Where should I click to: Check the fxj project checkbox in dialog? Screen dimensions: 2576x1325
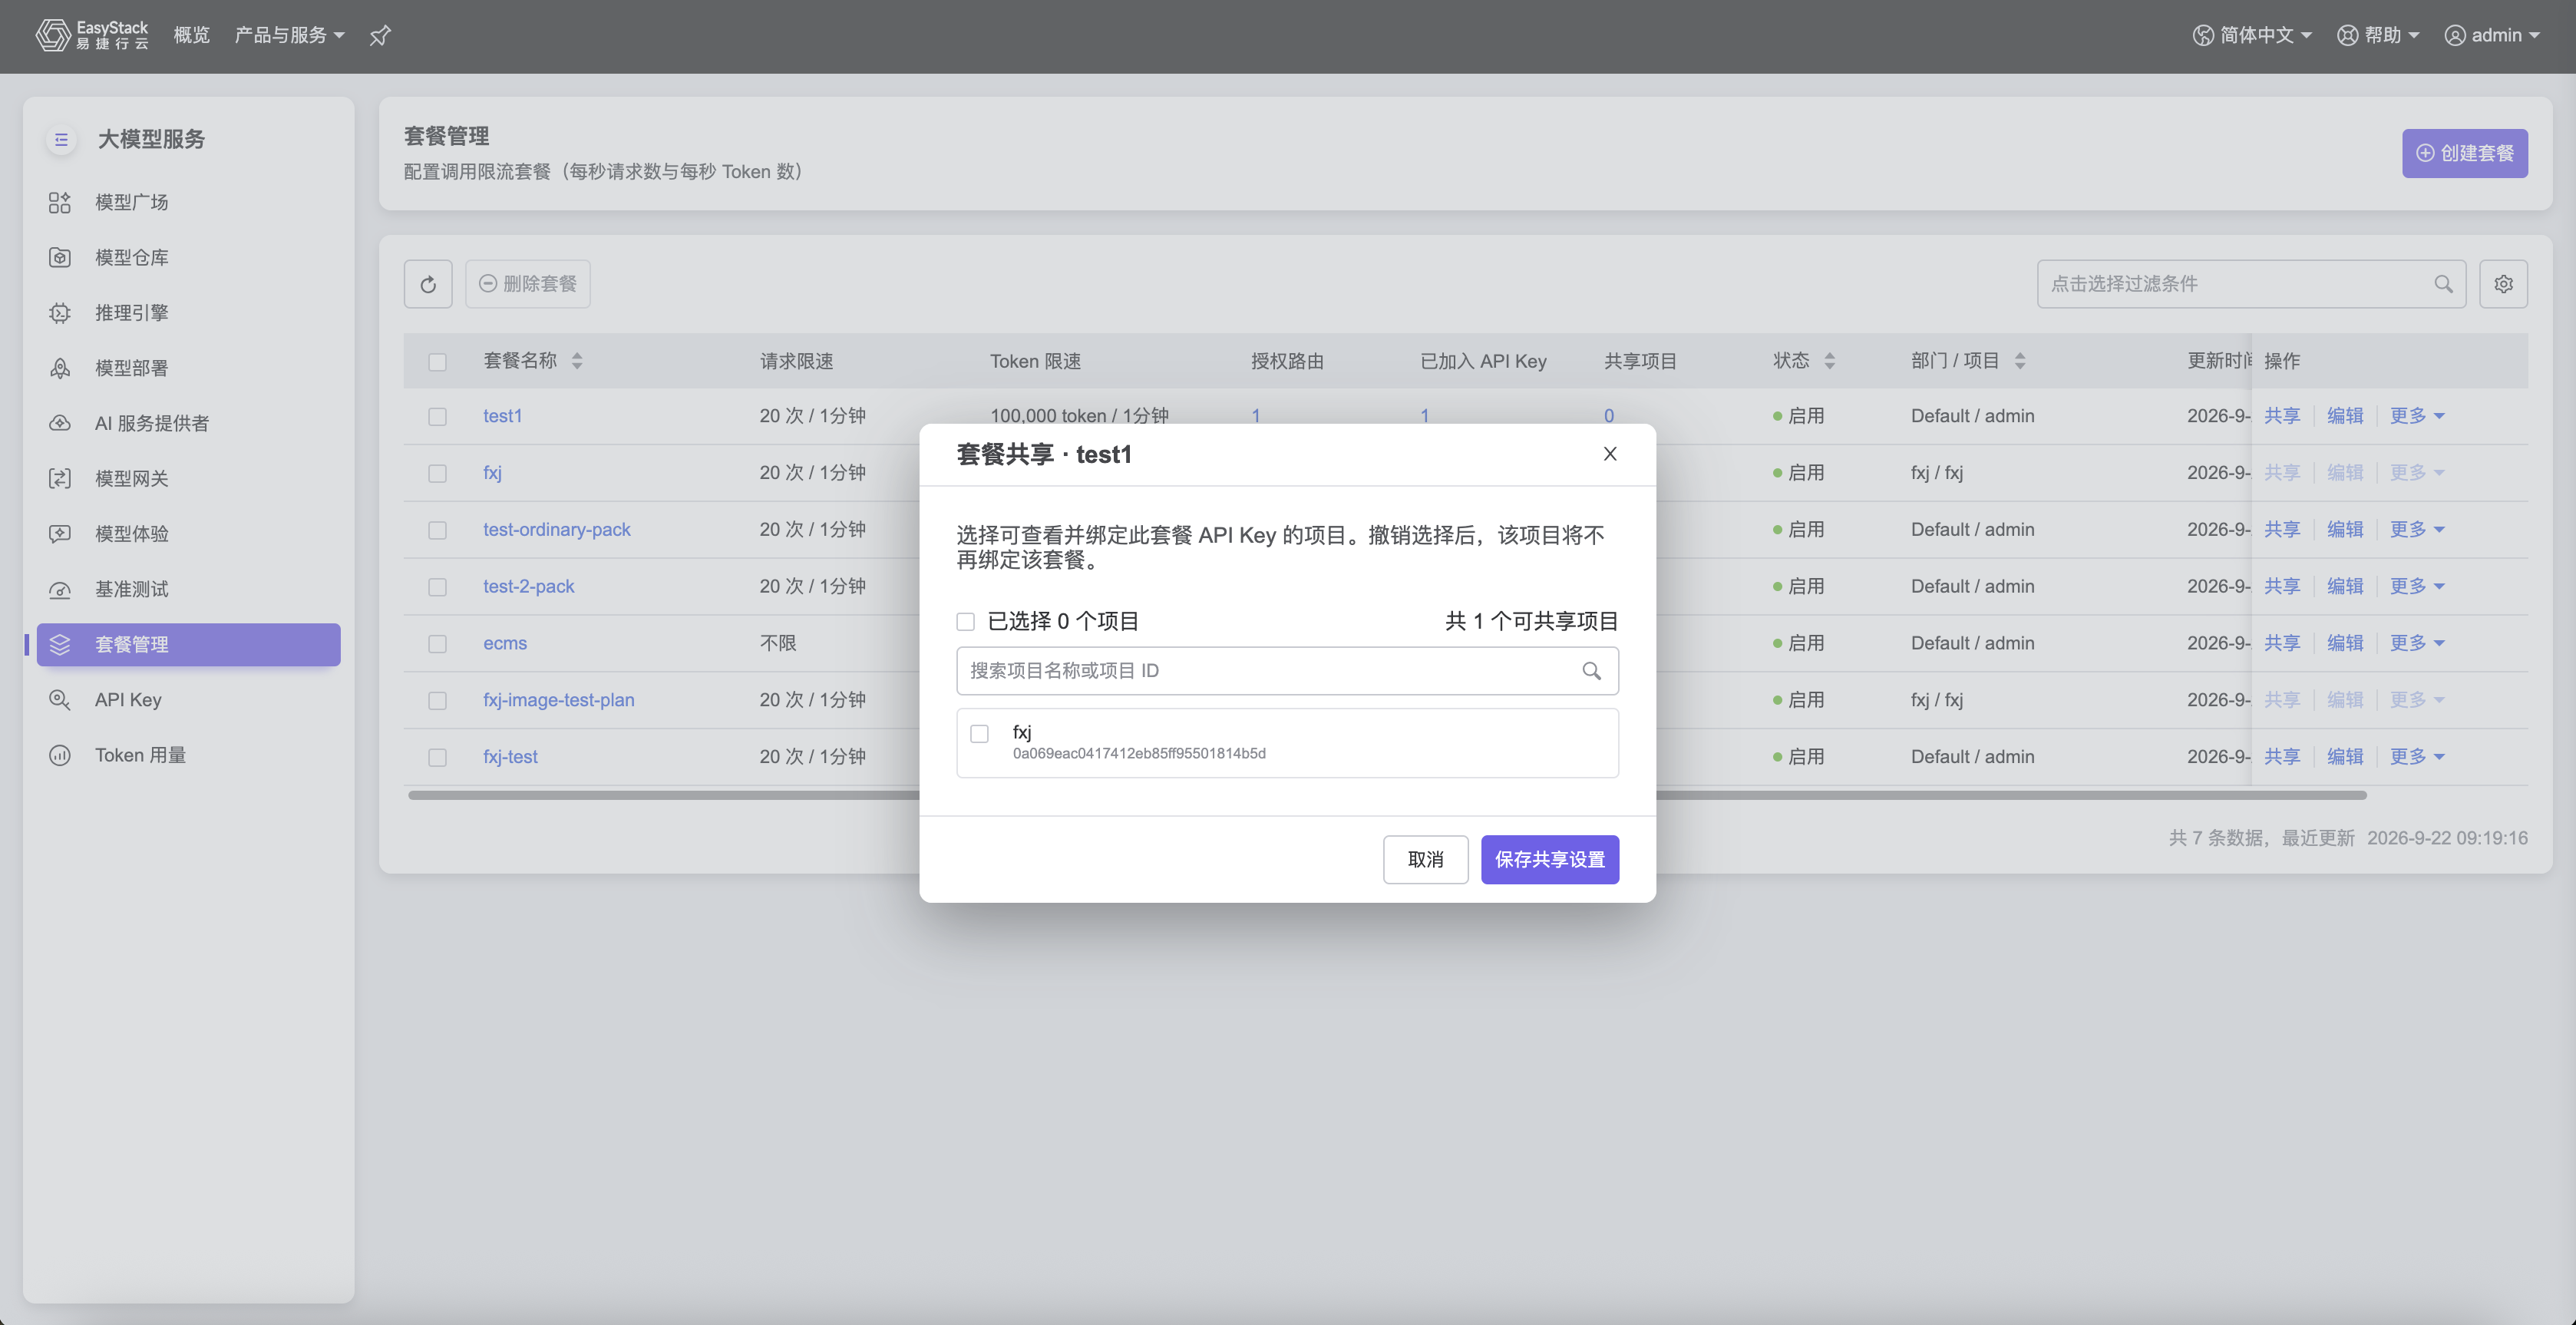click(x=980, y=734)
